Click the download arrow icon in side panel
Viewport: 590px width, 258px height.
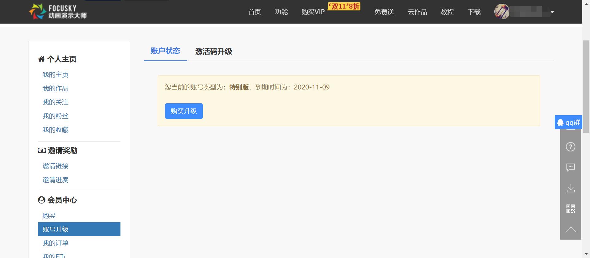point(571,188)
